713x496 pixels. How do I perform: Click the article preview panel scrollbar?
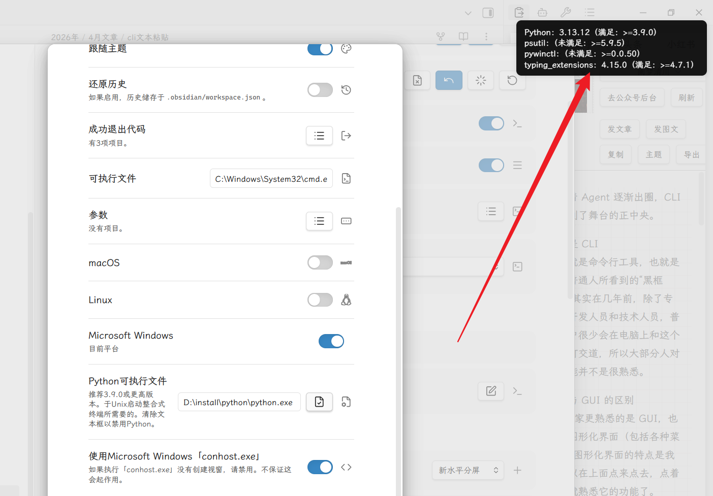701,199
